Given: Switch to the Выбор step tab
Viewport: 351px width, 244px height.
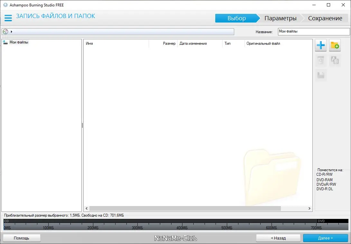Looking at the screenshot, I should coord(236,18).
